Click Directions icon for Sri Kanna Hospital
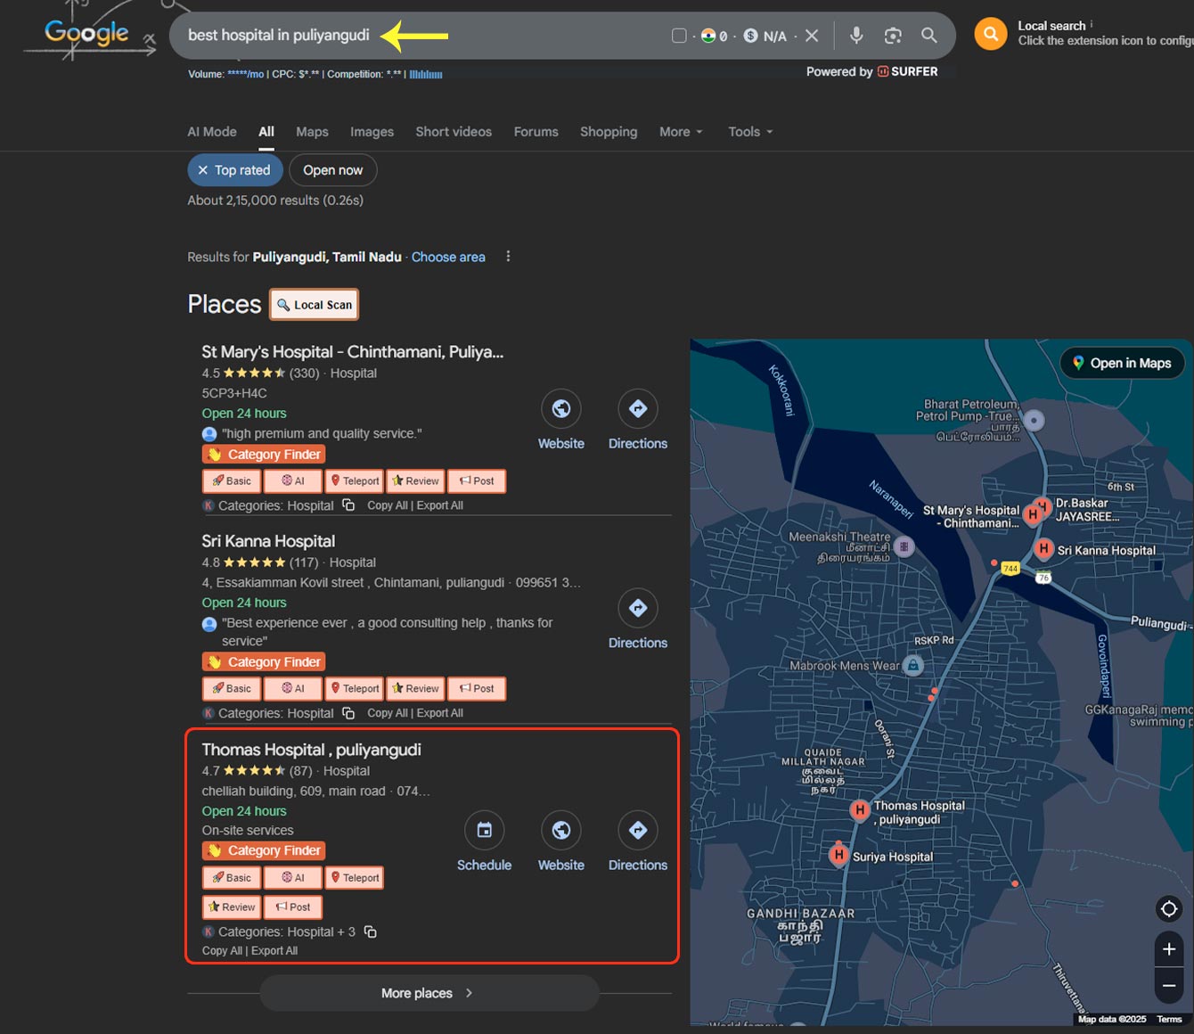The height and width of the screenshot is (1034, 1194). tap(638, 608)
